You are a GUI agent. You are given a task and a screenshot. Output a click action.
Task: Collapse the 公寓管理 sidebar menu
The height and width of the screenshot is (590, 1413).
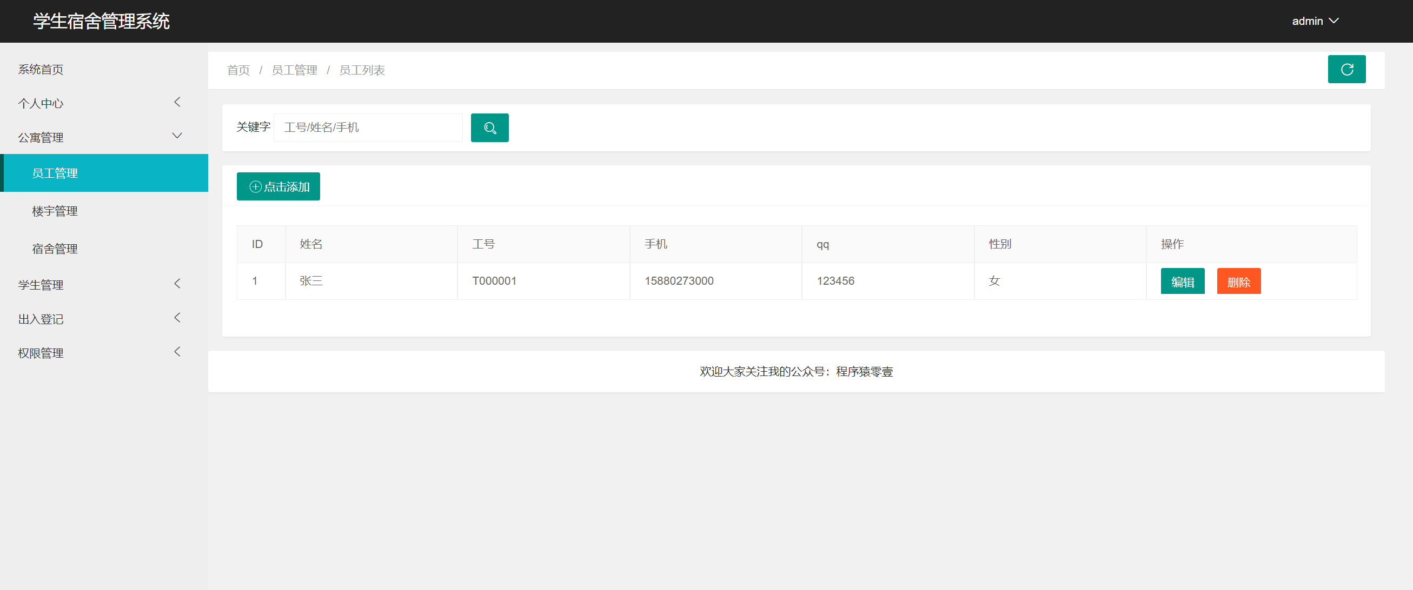tap(99, 137)
